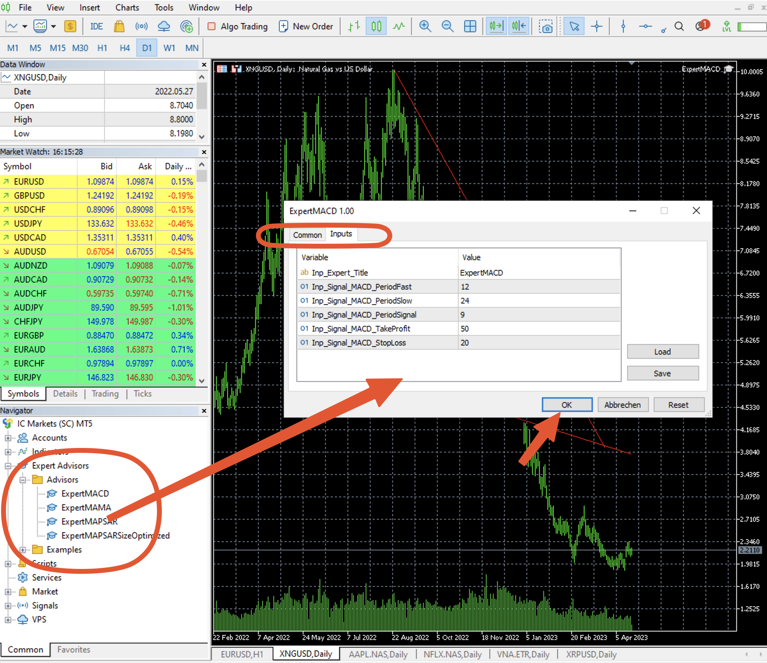Click the Reset button
This screenshot has height=663, width=767.
[x=678, y=405]
